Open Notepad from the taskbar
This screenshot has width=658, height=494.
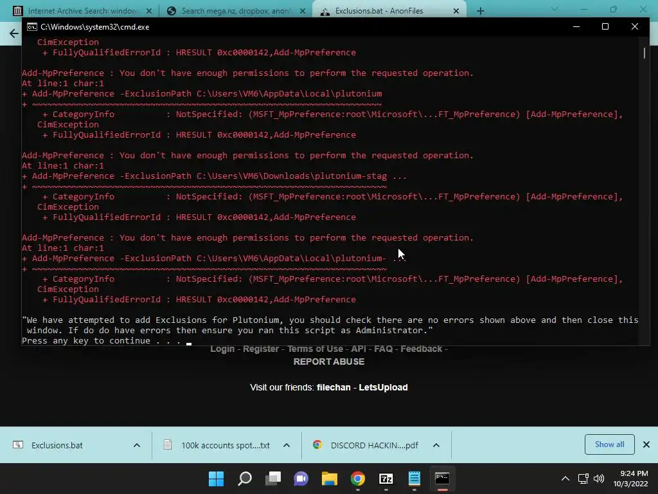[x=414, y=479]
